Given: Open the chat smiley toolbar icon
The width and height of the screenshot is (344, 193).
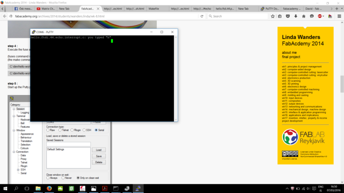Looking at the screenshot, I should [312, 16].
